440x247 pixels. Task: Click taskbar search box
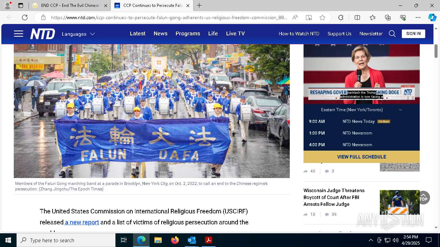point(66,240)
